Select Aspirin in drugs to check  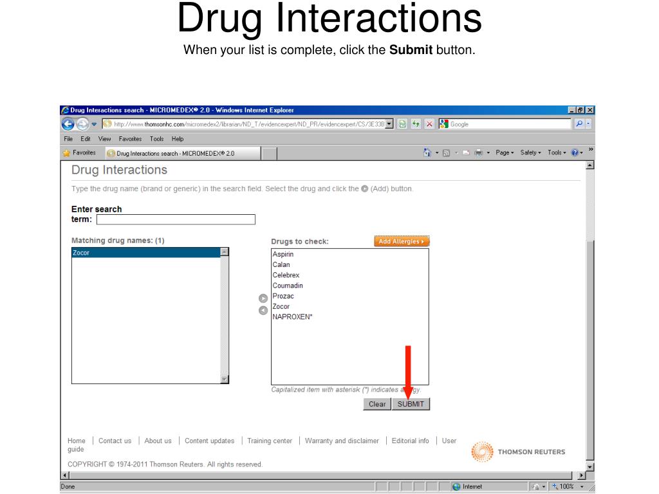tap(283, 254)
